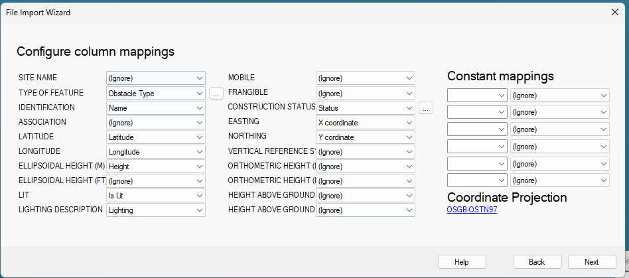The width and height of the screenshot is (629, 278).
Task: Click the ellipsis button beside TYPE OF FEATURE
Action: pyautogui.click(x=216, y=94)
